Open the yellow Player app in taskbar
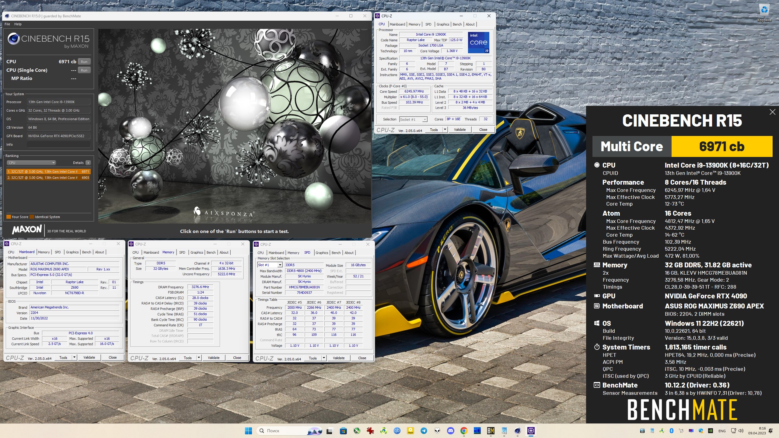 click(x=410, y=431)
